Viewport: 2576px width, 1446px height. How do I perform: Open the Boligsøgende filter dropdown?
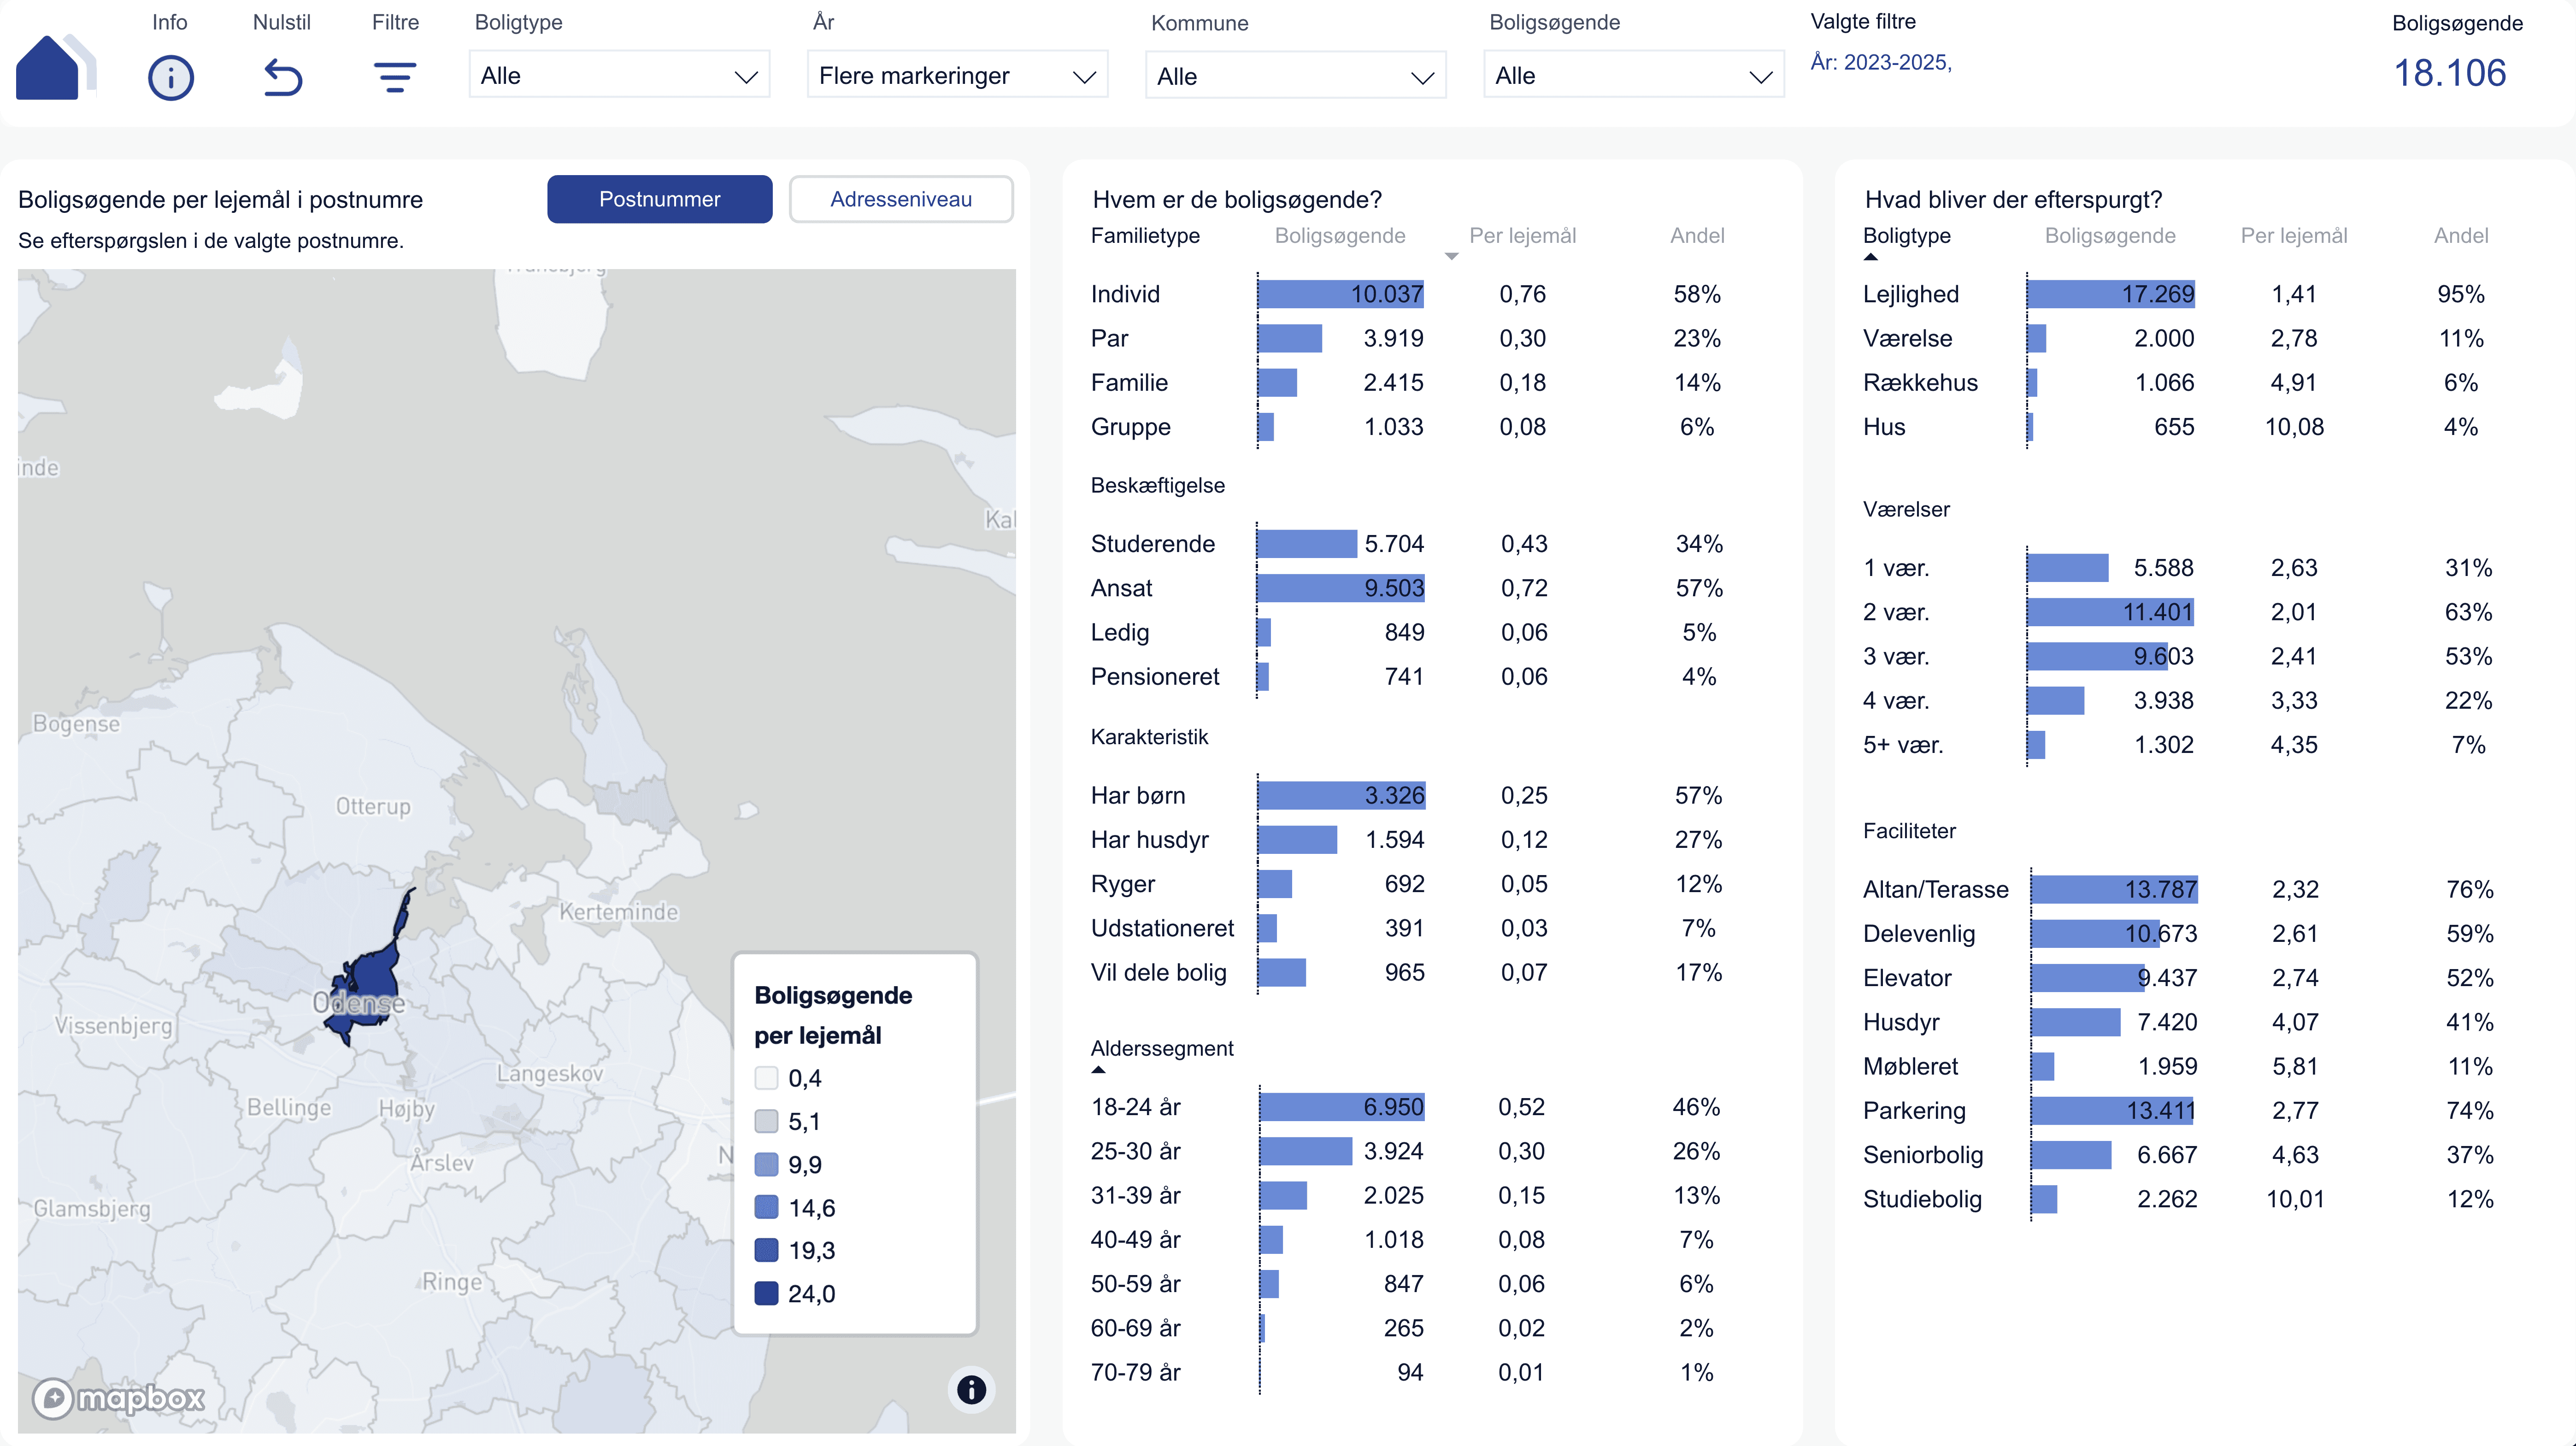click(x=1633, y=76)
